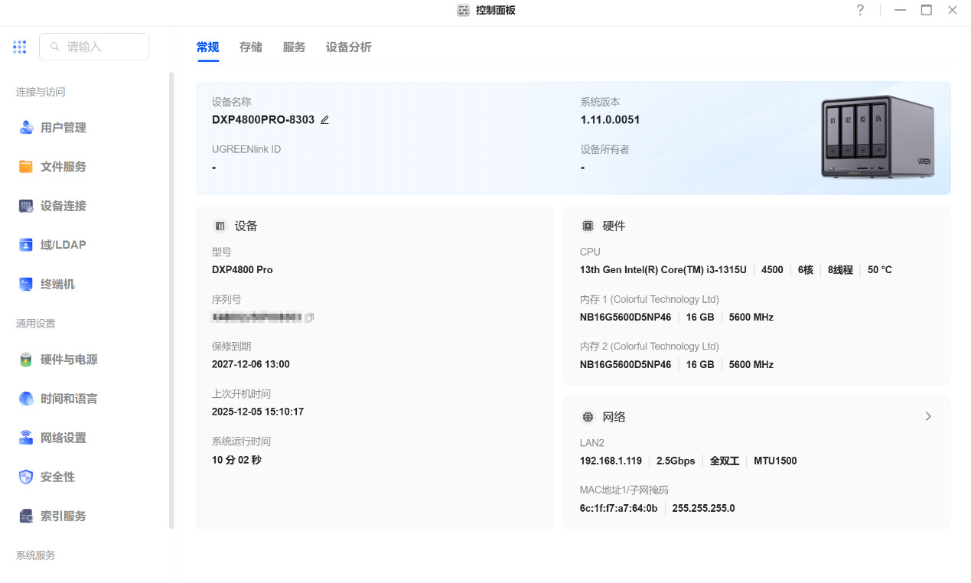This screenshot has height=583, width=971.
Task: Copy the serial number with copy icon
Action: [310, 318]
